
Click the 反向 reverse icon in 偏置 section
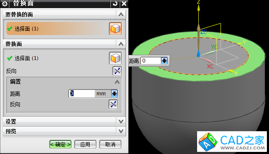[x=113, y=104]
